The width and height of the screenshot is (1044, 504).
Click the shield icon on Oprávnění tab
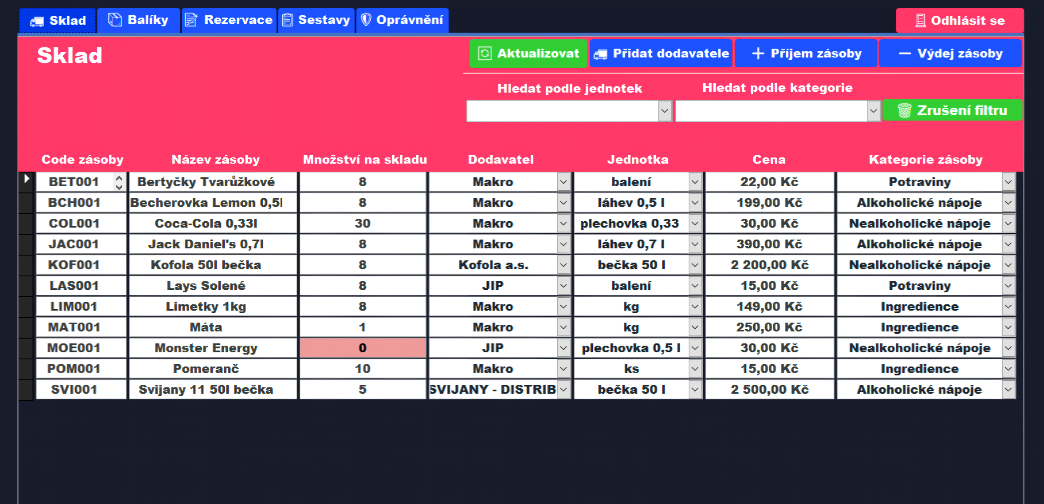tap(366, 20)
